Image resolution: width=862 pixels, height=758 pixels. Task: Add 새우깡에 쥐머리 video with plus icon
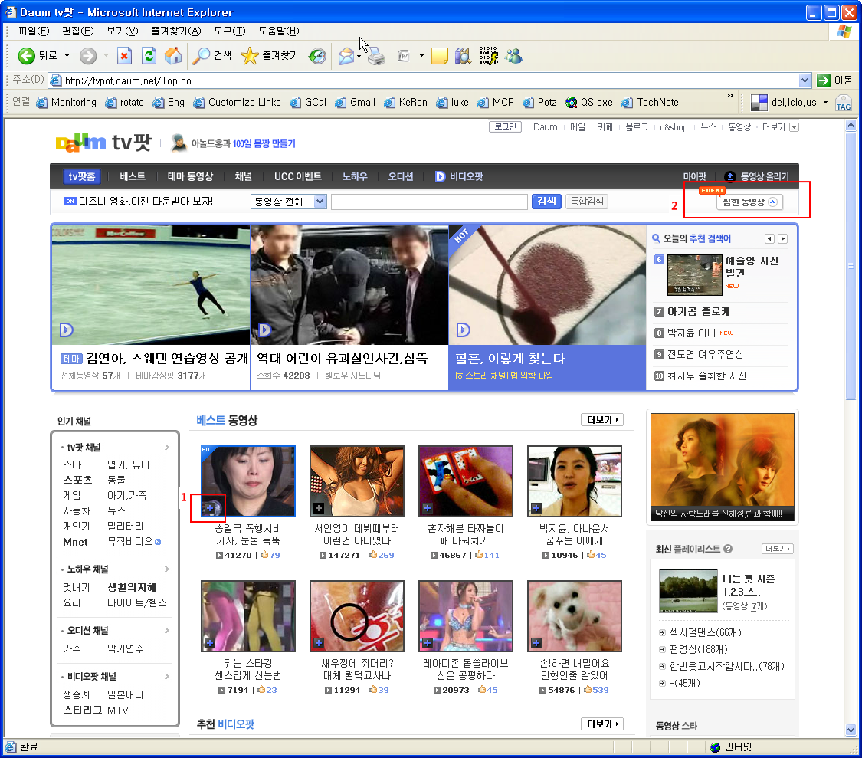click(x=318, y=642)
